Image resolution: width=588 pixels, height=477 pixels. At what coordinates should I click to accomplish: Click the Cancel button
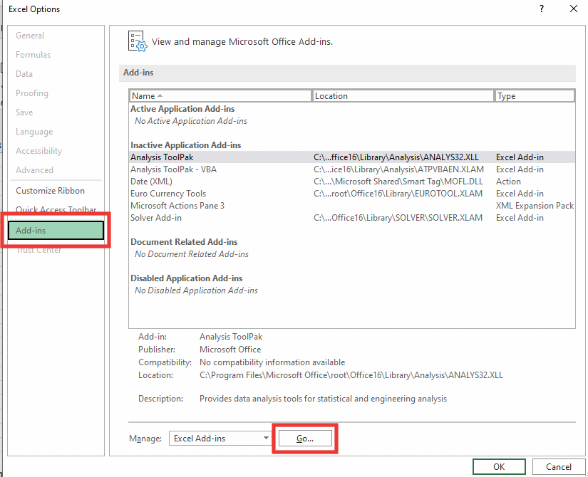pos(559,467)
